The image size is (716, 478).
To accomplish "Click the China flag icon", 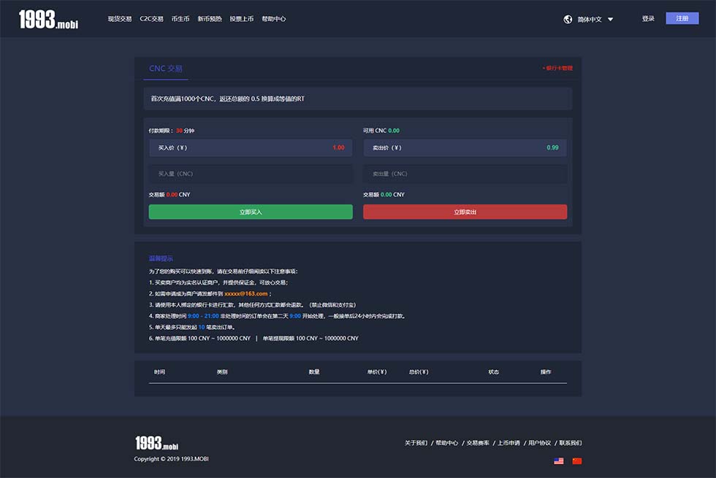I will [577, 461].
